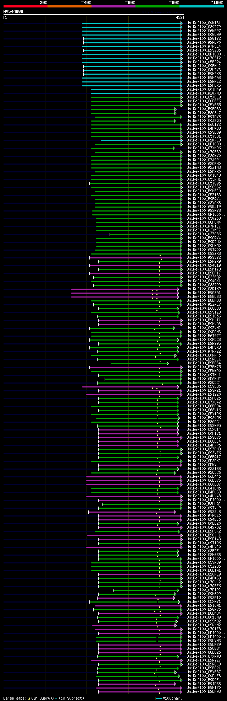Open hit UniRef100_Q0JH49

204,90
